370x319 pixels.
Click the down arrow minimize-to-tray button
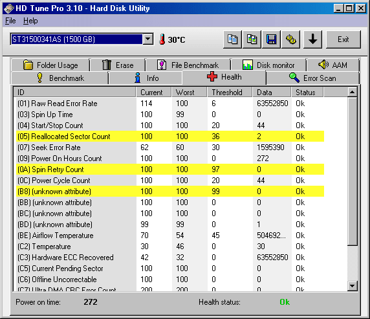[x=312, y=39]
